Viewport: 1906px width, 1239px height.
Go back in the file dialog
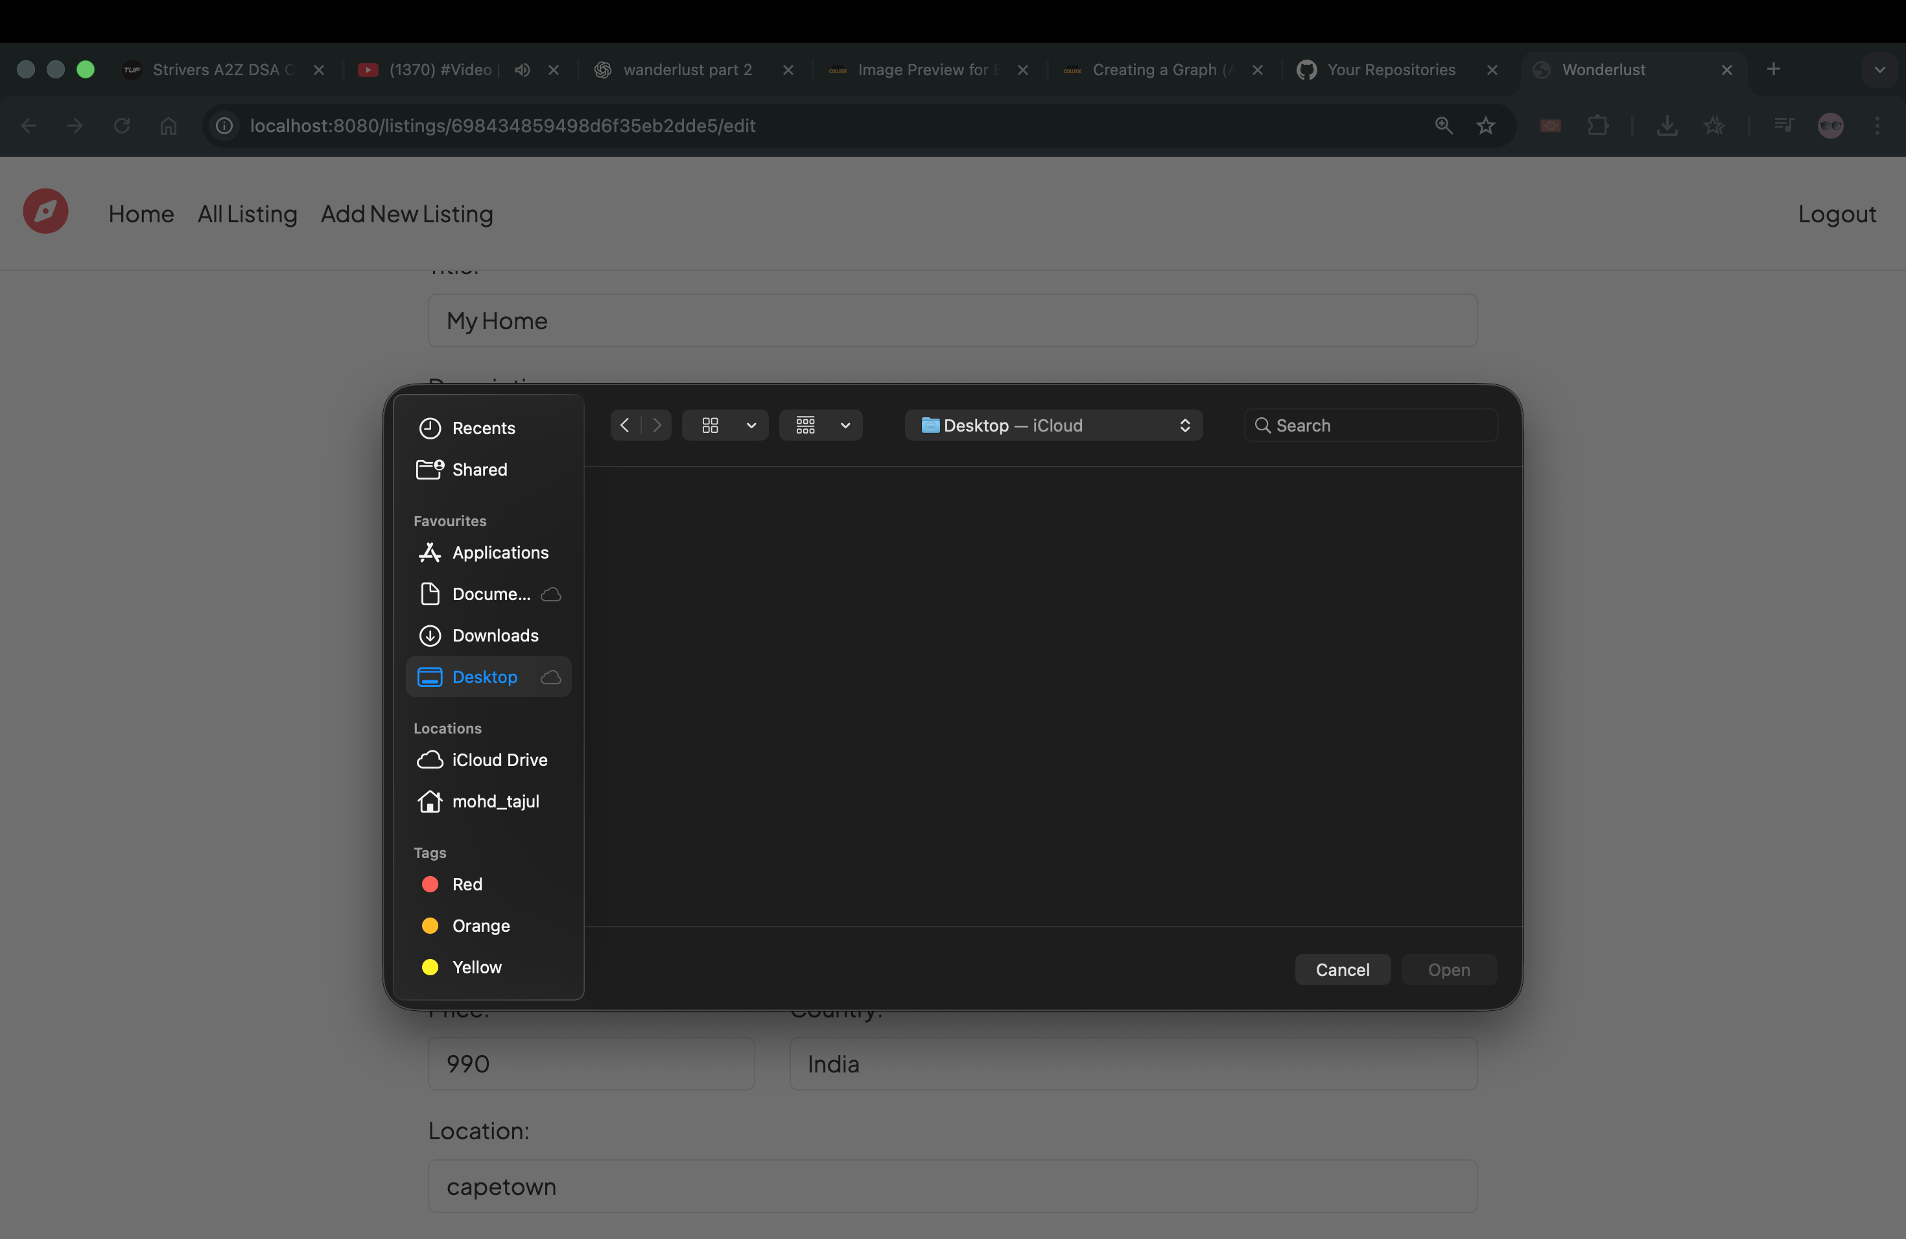(626, 425)
